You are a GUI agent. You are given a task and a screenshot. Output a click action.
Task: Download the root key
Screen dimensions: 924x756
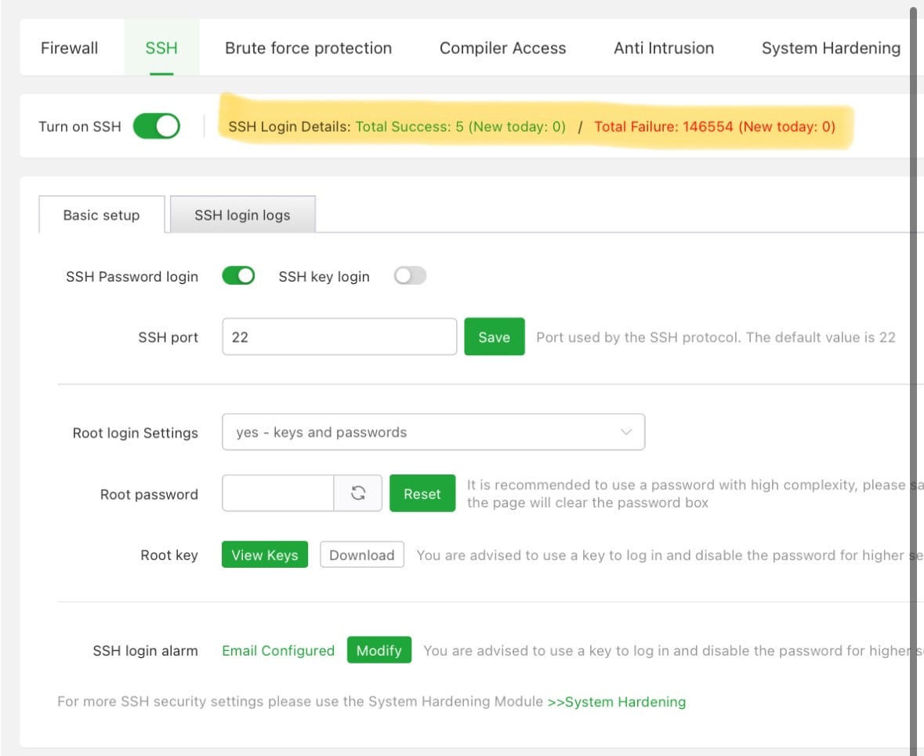[362, 555]
